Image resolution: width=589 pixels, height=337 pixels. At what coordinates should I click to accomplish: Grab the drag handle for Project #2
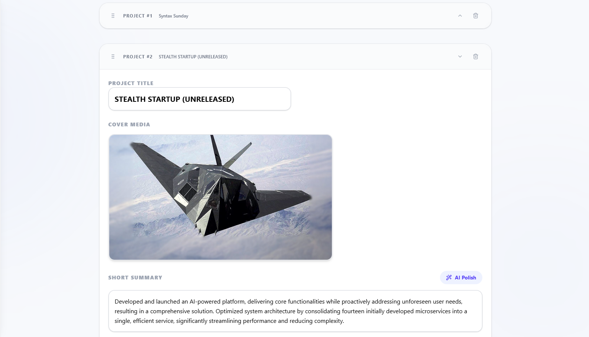pyautogui.click(x=113, y=56)
